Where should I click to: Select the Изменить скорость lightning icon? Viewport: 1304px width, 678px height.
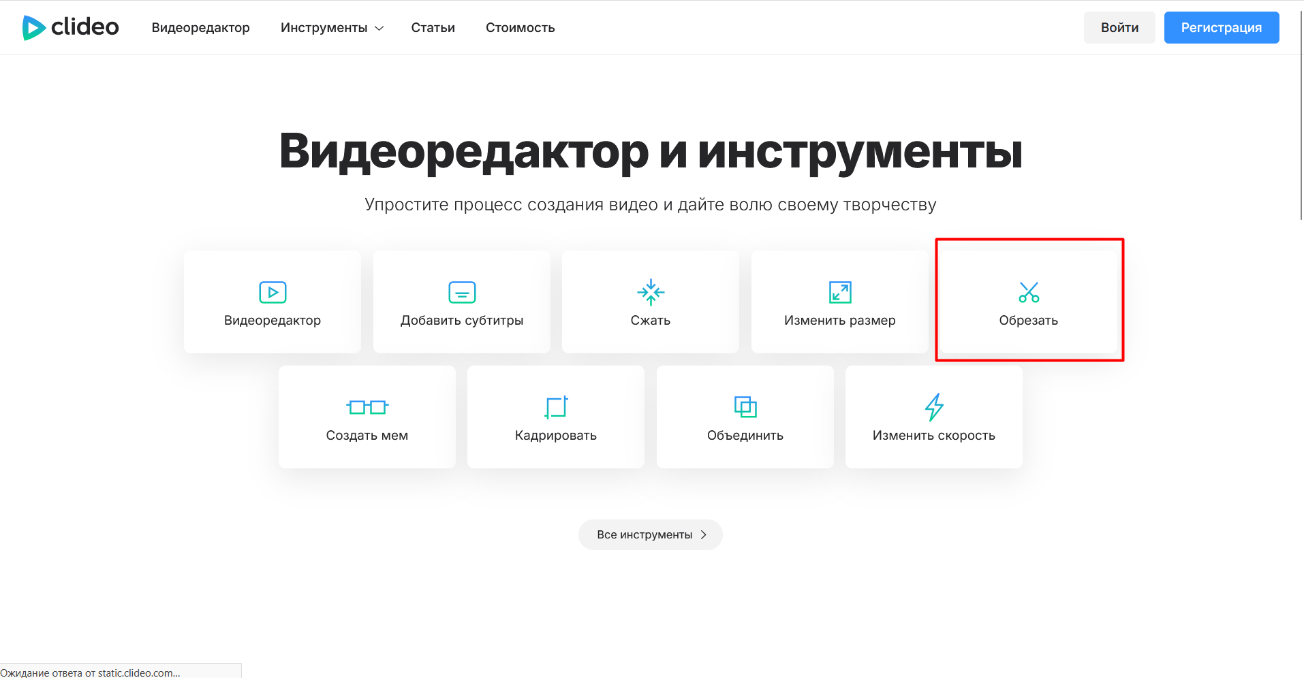(933, 406)
